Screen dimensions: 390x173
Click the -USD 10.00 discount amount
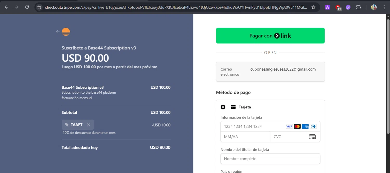pos(161,125)
